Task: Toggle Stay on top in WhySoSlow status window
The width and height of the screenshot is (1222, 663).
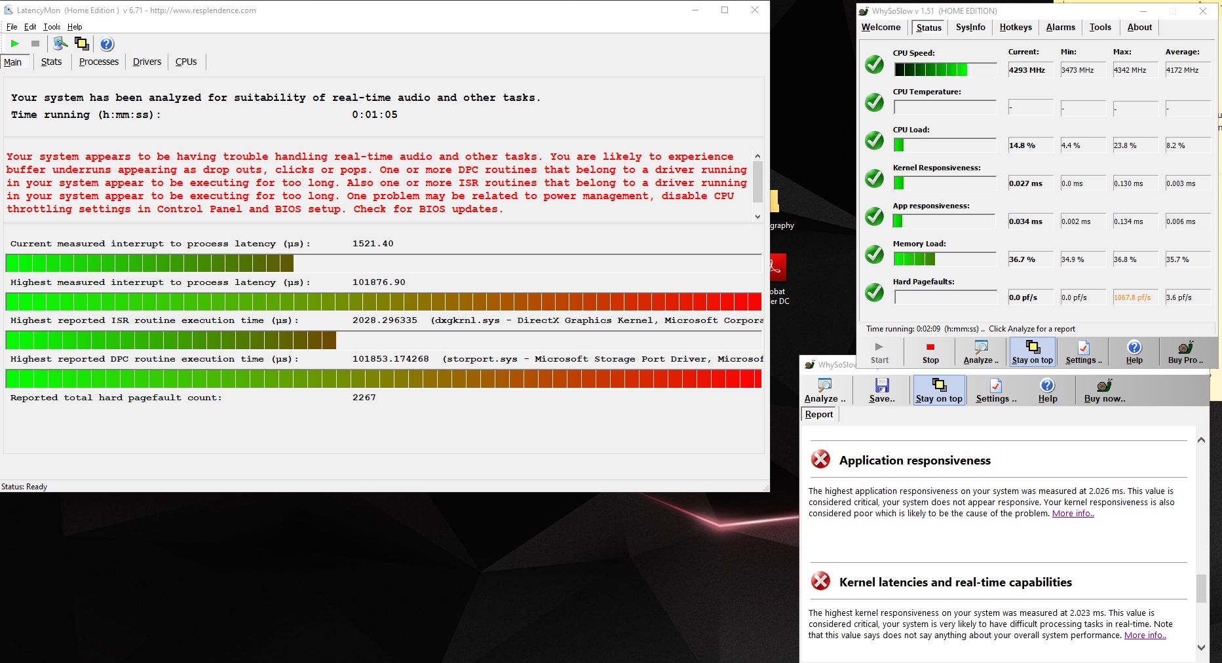Action: (x=1032, y=352)
